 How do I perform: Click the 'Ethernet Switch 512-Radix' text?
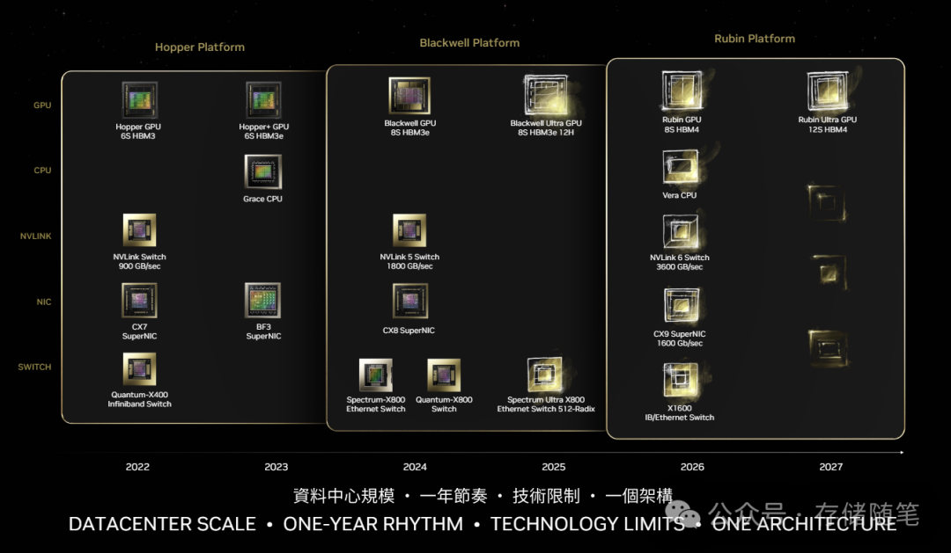point(546,410)
